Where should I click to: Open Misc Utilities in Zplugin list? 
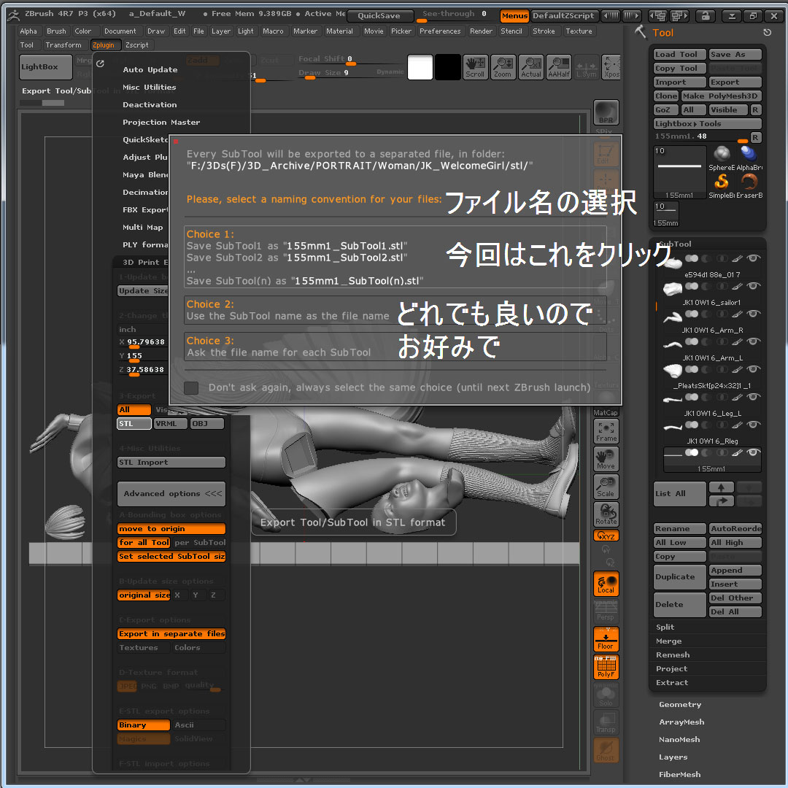[150, 88]
